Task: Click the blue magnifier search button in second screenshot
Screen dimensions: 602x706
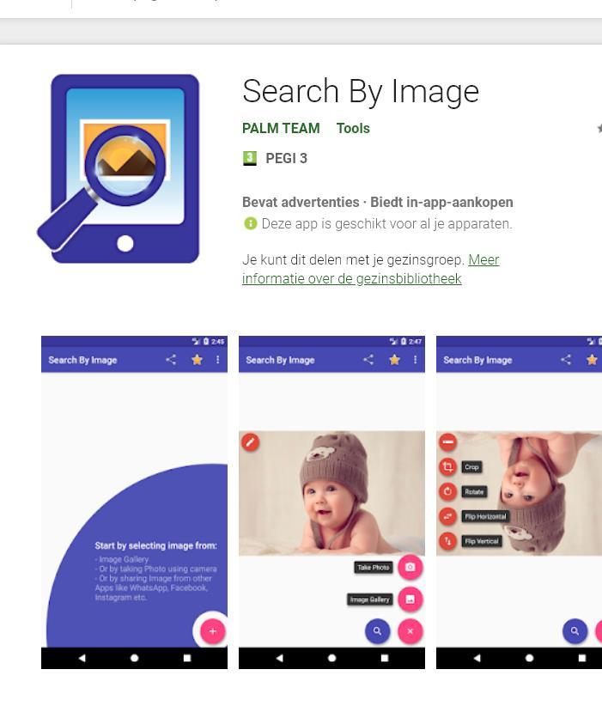Action: coord(377,631)
